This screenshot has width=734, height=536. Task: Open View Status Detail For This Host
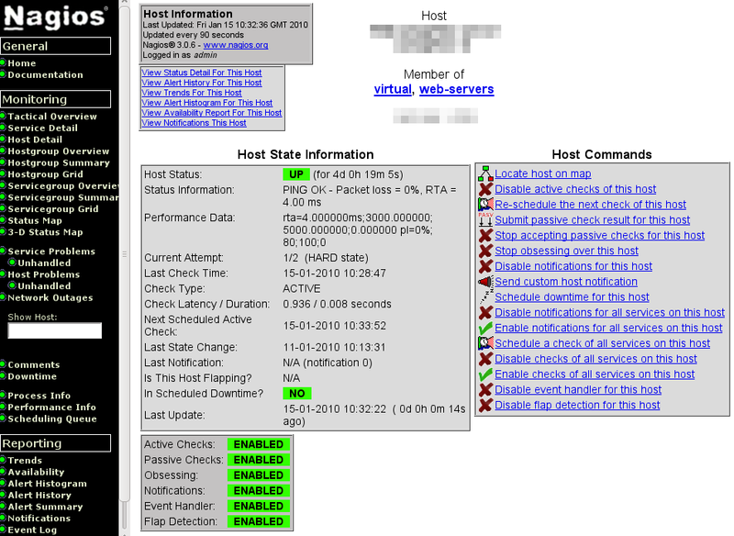[x=201, y=73]
